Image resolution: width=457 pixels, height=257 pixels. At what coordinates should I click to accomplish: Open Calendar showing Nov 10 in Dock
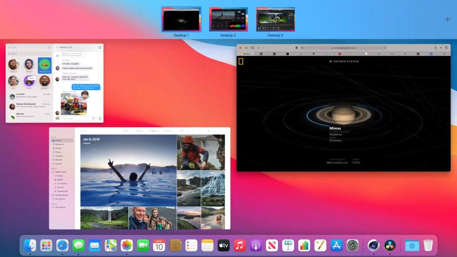[159, 245]
